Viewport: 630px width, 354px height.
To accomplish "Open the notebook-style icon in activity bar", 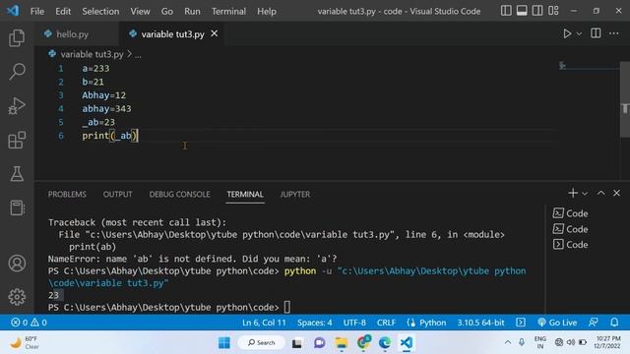I will click(17, 207).
